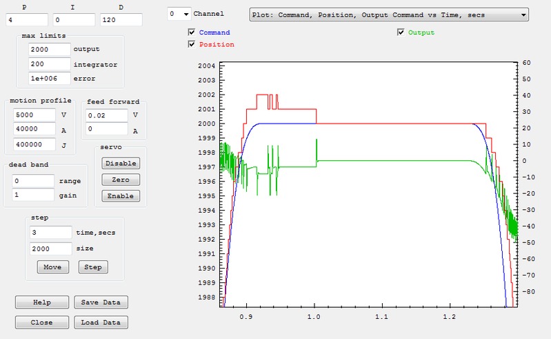Click the D gain field showing 120

tap(121, 20)
